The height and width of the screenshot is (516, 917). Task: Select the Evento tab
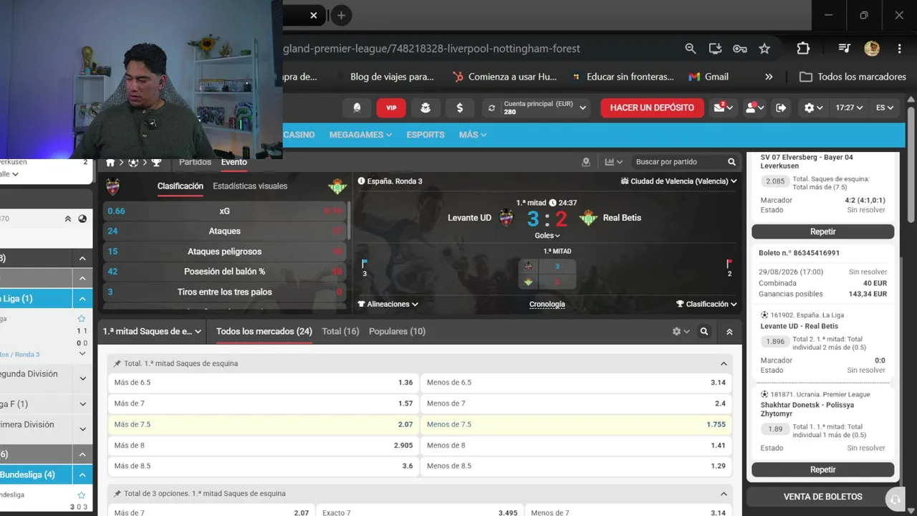(x=234, y=162)
